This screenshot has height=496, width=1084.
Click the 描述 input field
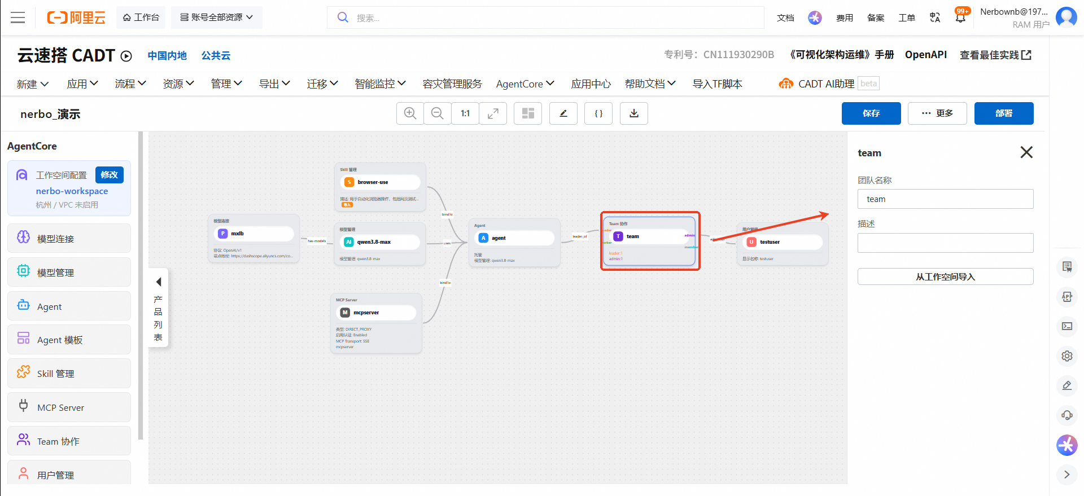click(x=946, y=243)
